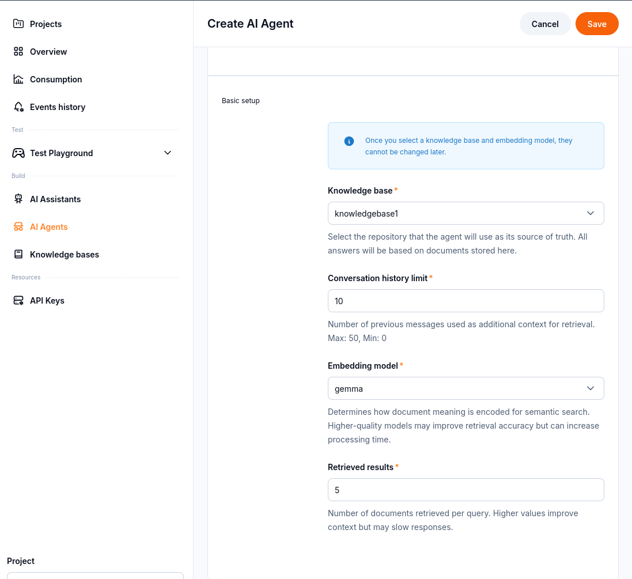This screenshot has height=579, width=632.
Task: Open Knowledge bases in sidebar
Action: pyautogui.click(x=64, y=254)
